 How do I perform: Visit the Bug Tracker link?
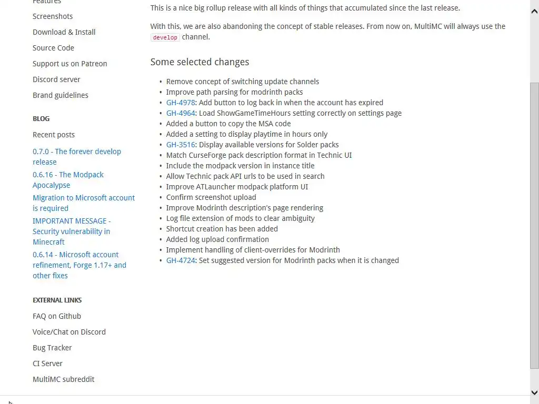point(52,348)
